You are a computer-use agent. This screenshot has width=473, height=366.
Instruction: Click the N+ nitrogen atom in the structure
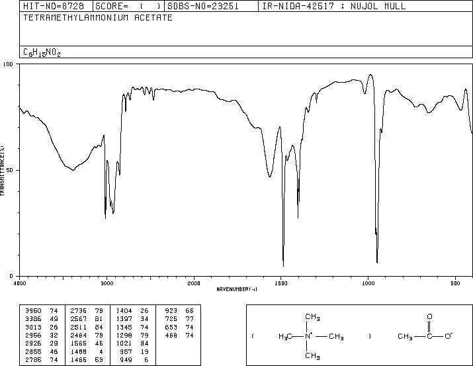tap(308, 336)
